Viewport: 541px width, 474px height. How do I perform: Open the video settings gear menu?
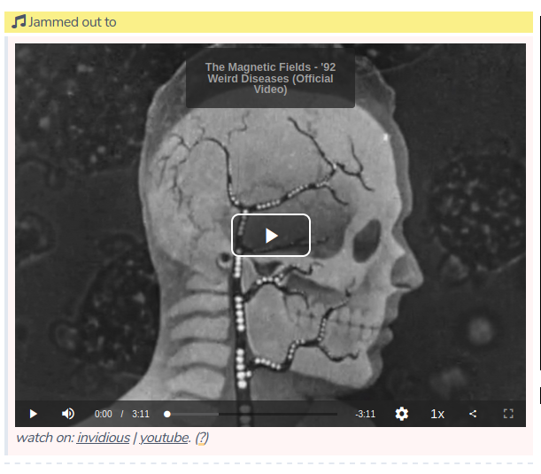pyautogui.click(x=402, y=414)
